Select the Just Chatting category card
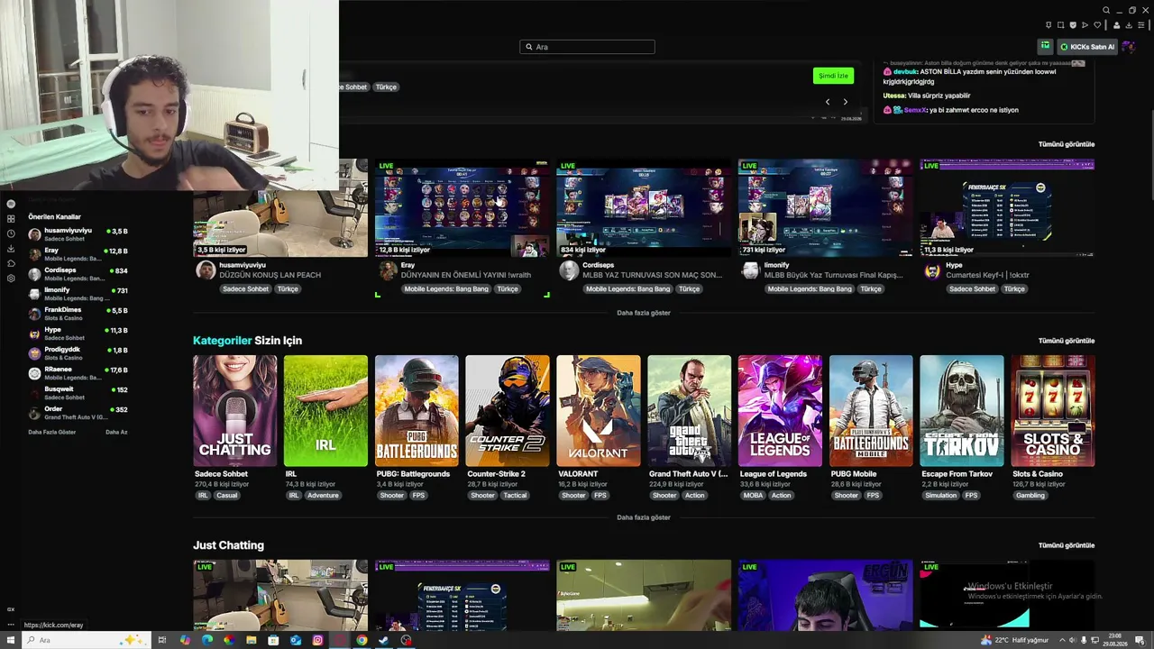 (x=235, y=411)
